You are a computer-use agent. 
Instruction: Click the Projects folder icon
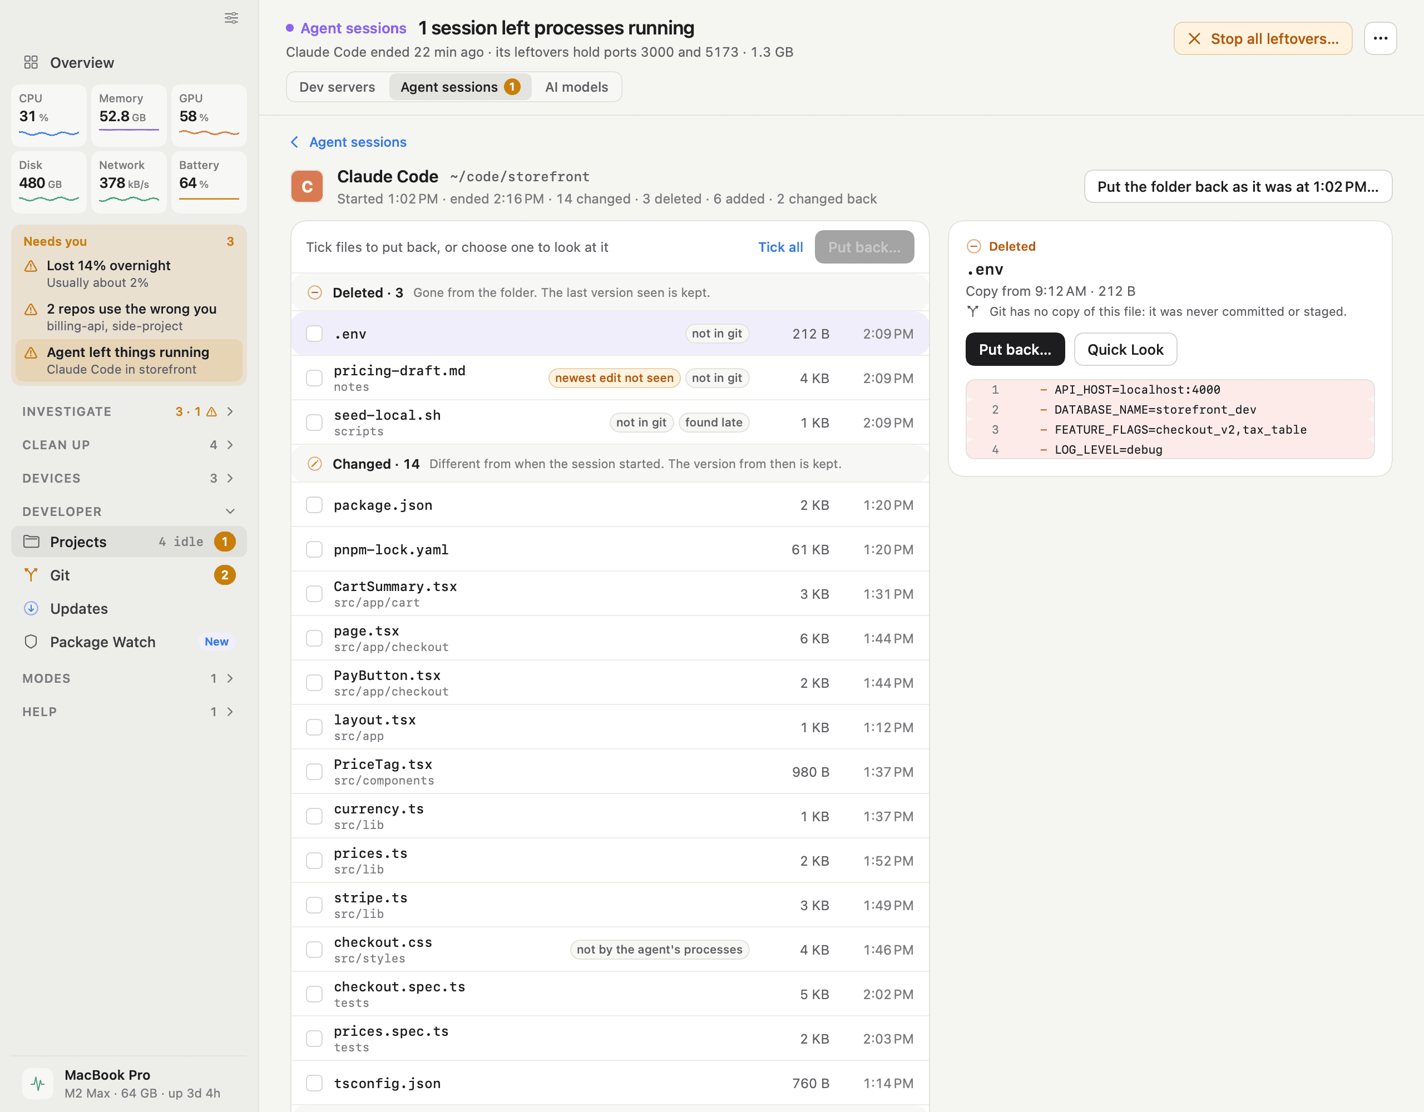pyautogui.click(x=31, y=542)
